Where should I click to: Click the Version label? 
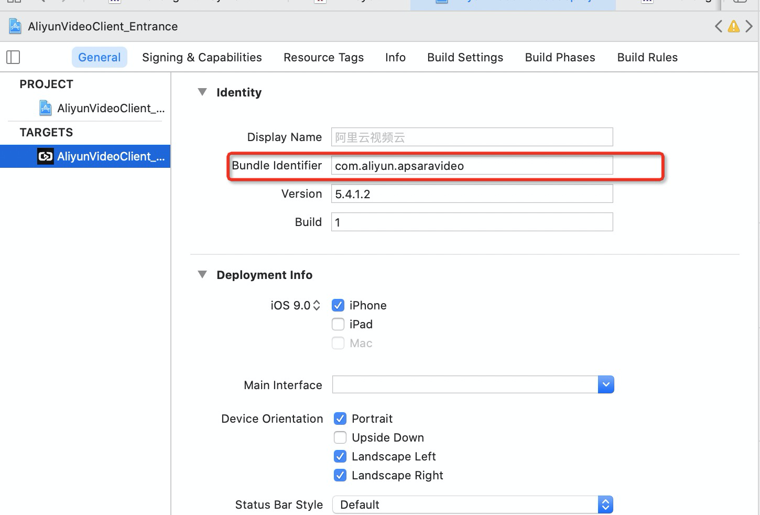click(301, 194)
